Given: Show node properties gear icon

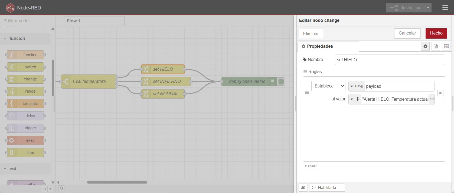Looking at the screenshot, I should coord(425,46).
